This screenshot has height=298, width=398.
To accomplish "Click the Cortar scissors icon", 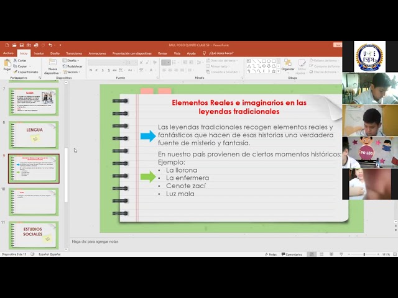I will pyautogui.click(x=16, y=60).
